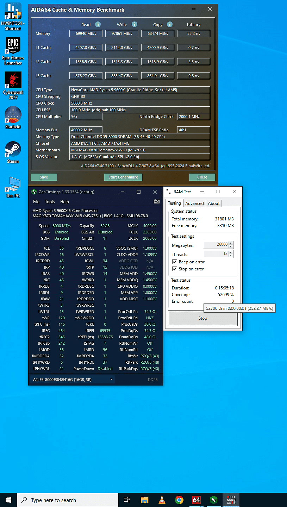Select the Cyberpunk 2077 desktop shortcut
The width and height of the screenshot is (287, 507).
click(x=13, y=86)
